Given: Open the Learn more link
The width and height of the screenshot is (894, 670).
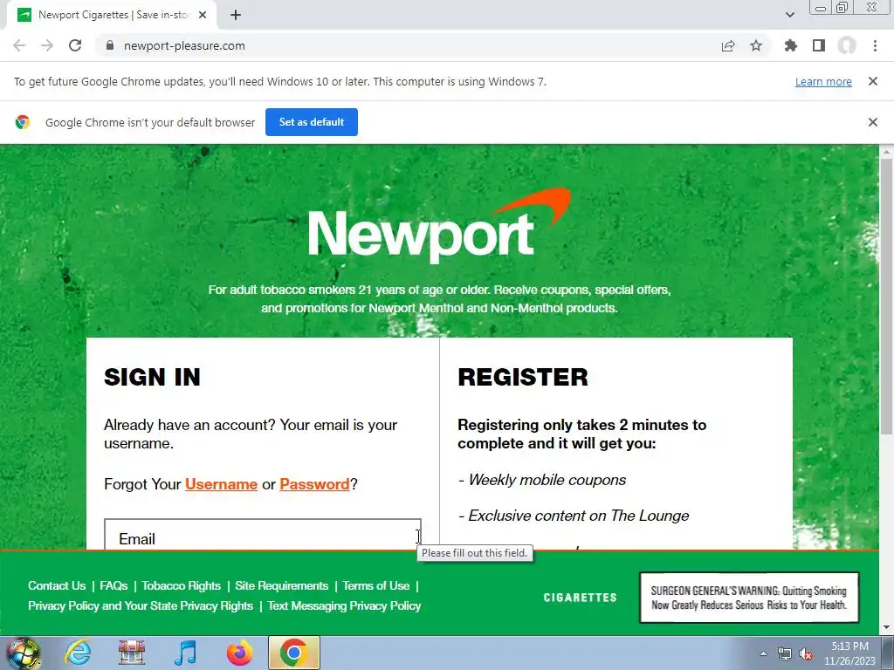Looking at the screenshot, I should point(823,81).
